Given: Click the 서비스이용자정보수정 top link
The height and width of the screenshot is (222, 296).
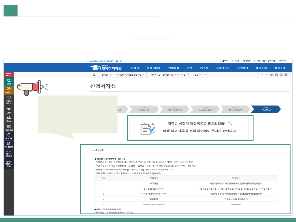Looking at the screenshot, I should click(266, 61).
